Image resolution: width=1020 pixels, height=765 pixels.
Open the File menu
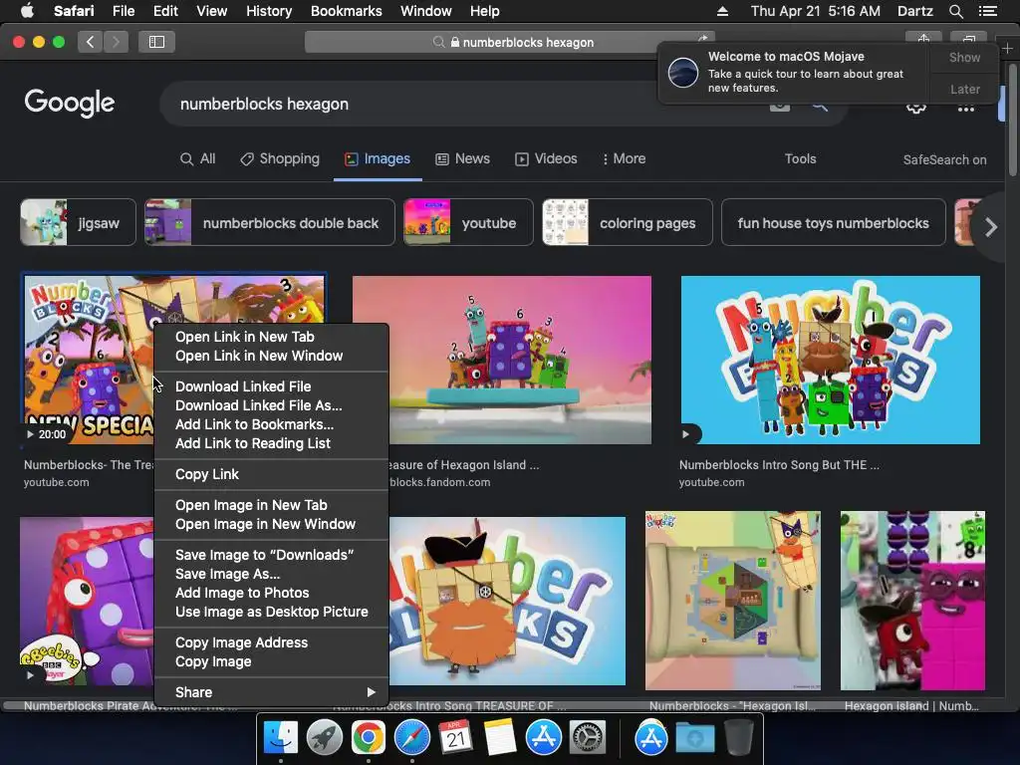(x=123, y=11)
